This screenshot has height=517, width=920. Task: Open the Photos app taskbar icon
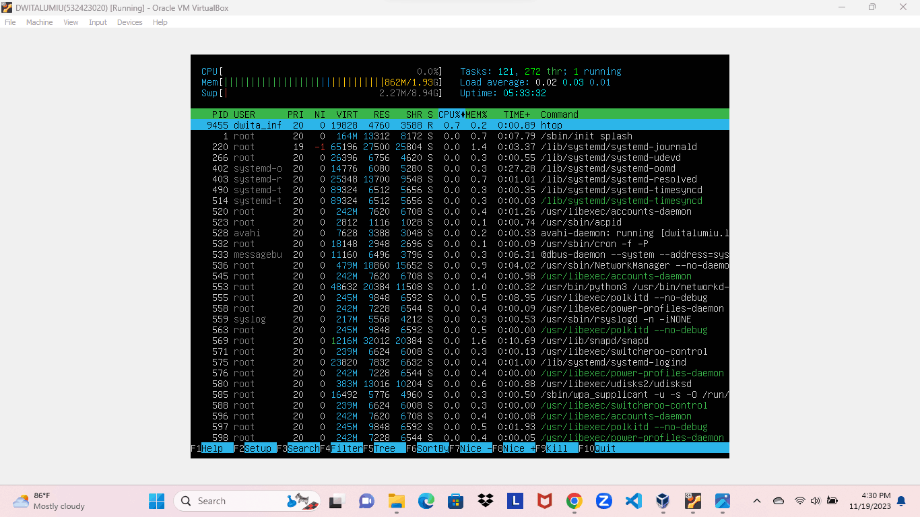pos(723,501)
